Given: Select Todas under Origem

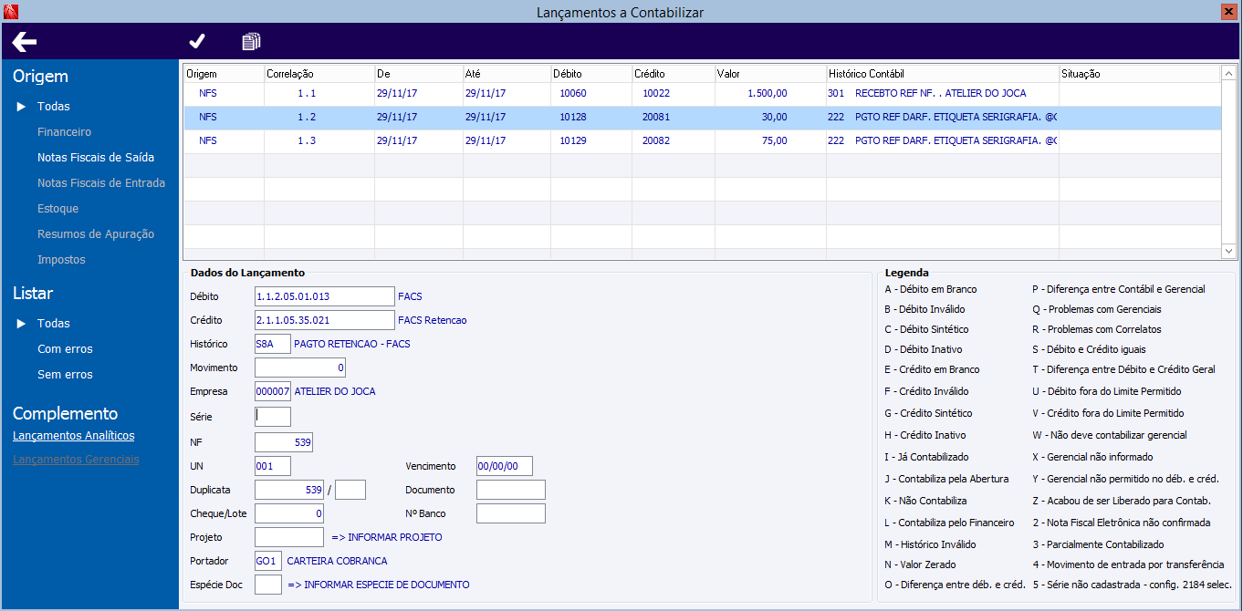Looking at the screenshot, I should pos(54,107).
